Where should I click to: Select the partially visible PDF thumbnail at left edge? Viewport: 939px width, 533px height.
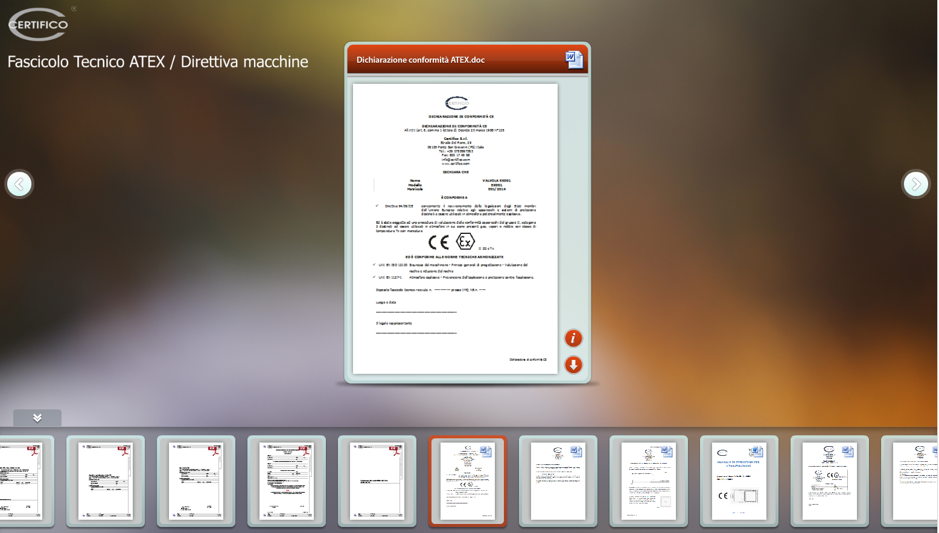coord(21,481)
